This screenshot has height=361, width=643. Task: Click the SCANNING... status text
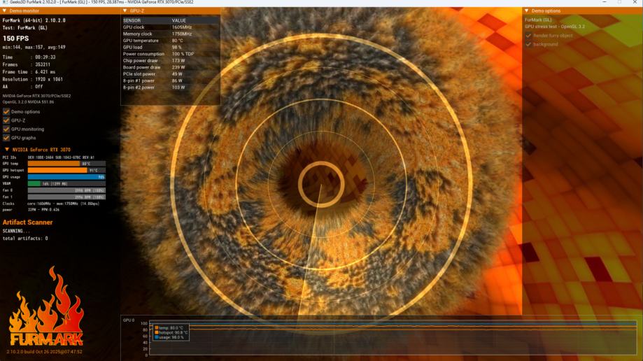click(x=16, y=231)
